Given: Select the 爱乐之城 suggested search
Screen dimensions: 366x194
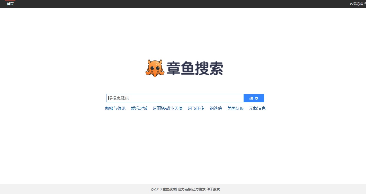Looking at the screenshot, I should (x=139, y=108).
